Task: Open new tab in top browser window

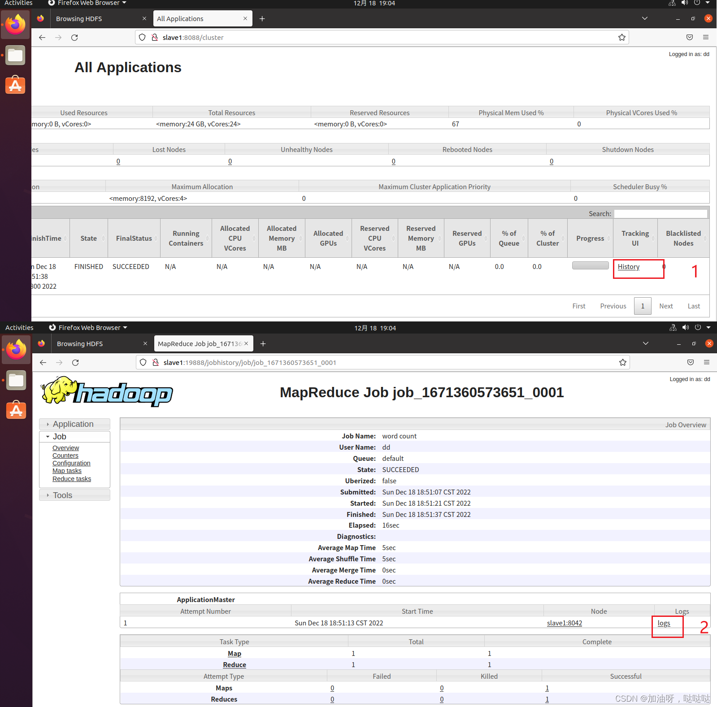Action: pos(262,19)
